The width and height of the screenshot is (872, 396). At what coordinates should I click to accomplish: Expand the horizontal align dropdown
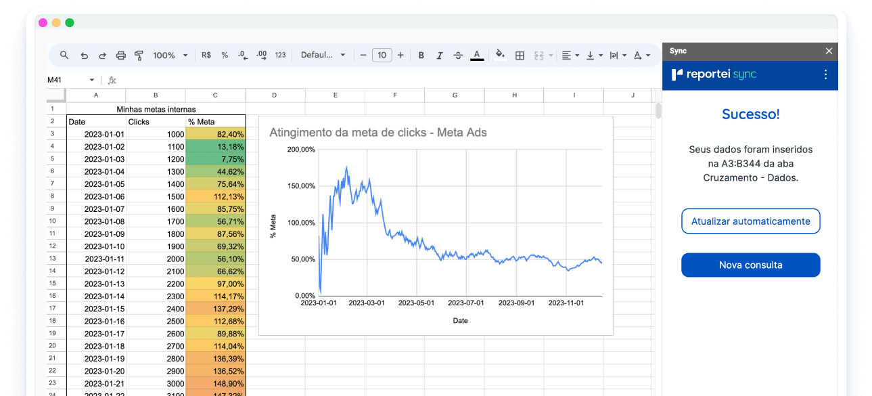coord(570,56)
